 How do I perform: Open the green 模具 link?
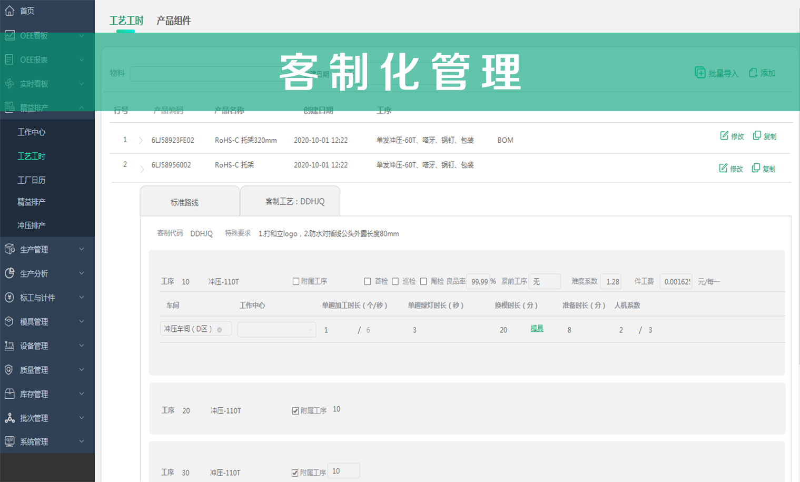pos(537,328)
